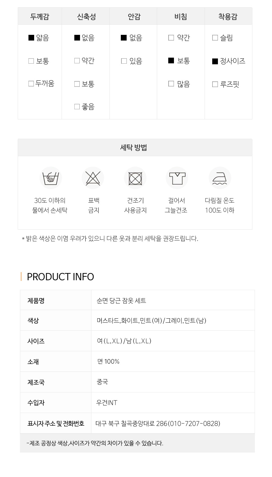272x477 pixels.
Task: Click the no tumble dryer icon
Action: click(x=135, y=178)
